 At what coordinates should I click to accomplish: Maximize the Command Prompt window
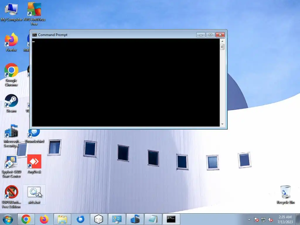click(x=210, y=35)
